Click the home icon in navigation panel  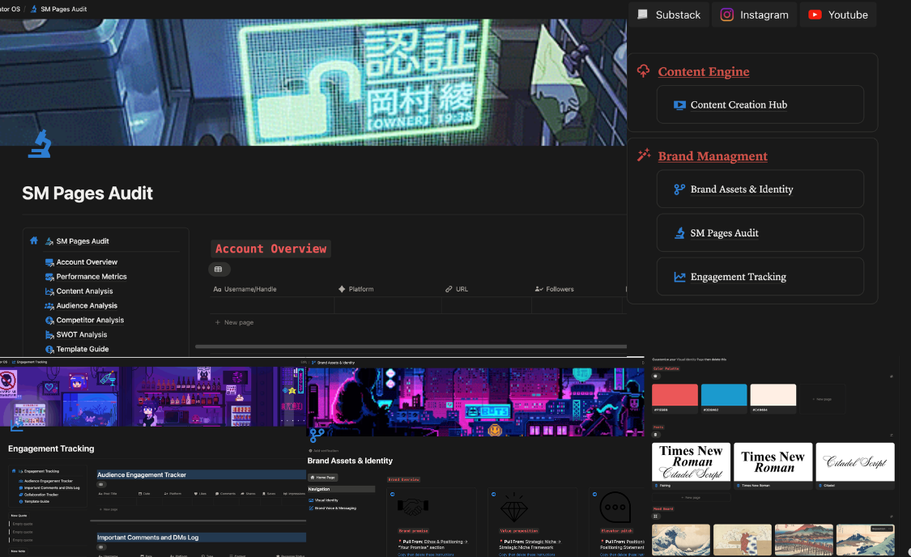point(34,240)
